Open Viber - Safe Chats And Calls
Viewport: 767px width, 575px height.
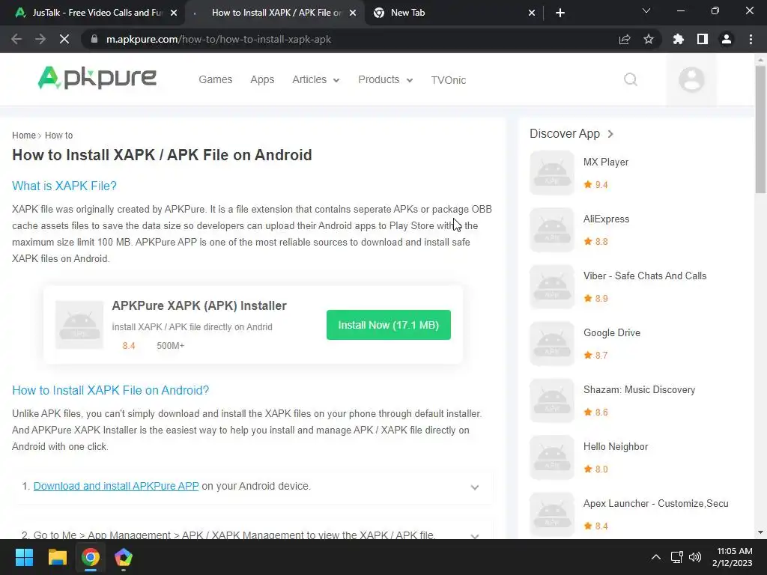645,276
